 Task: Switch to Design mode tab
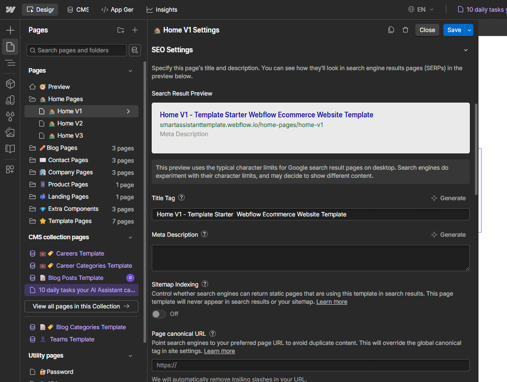tap(40, 10)
